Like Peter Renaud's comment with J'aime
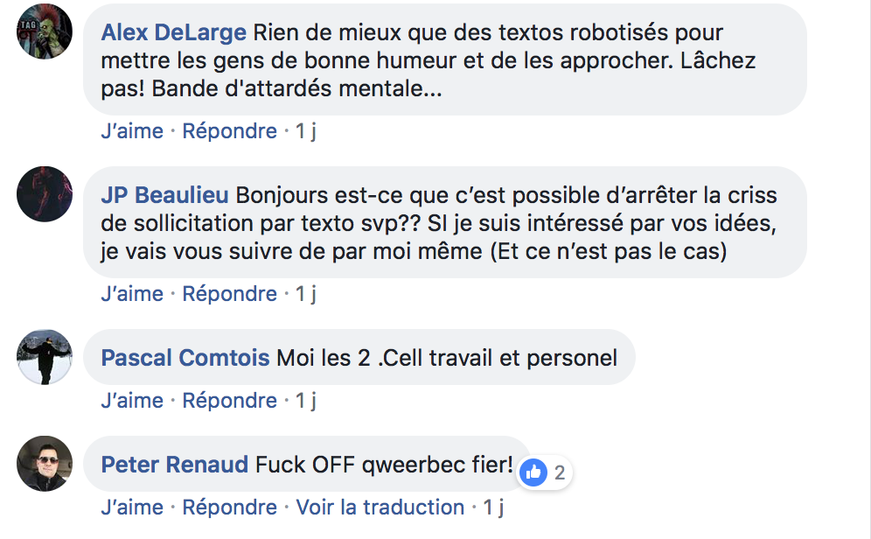The width and height of the screenshot is (871, 539). pos(132,507)
